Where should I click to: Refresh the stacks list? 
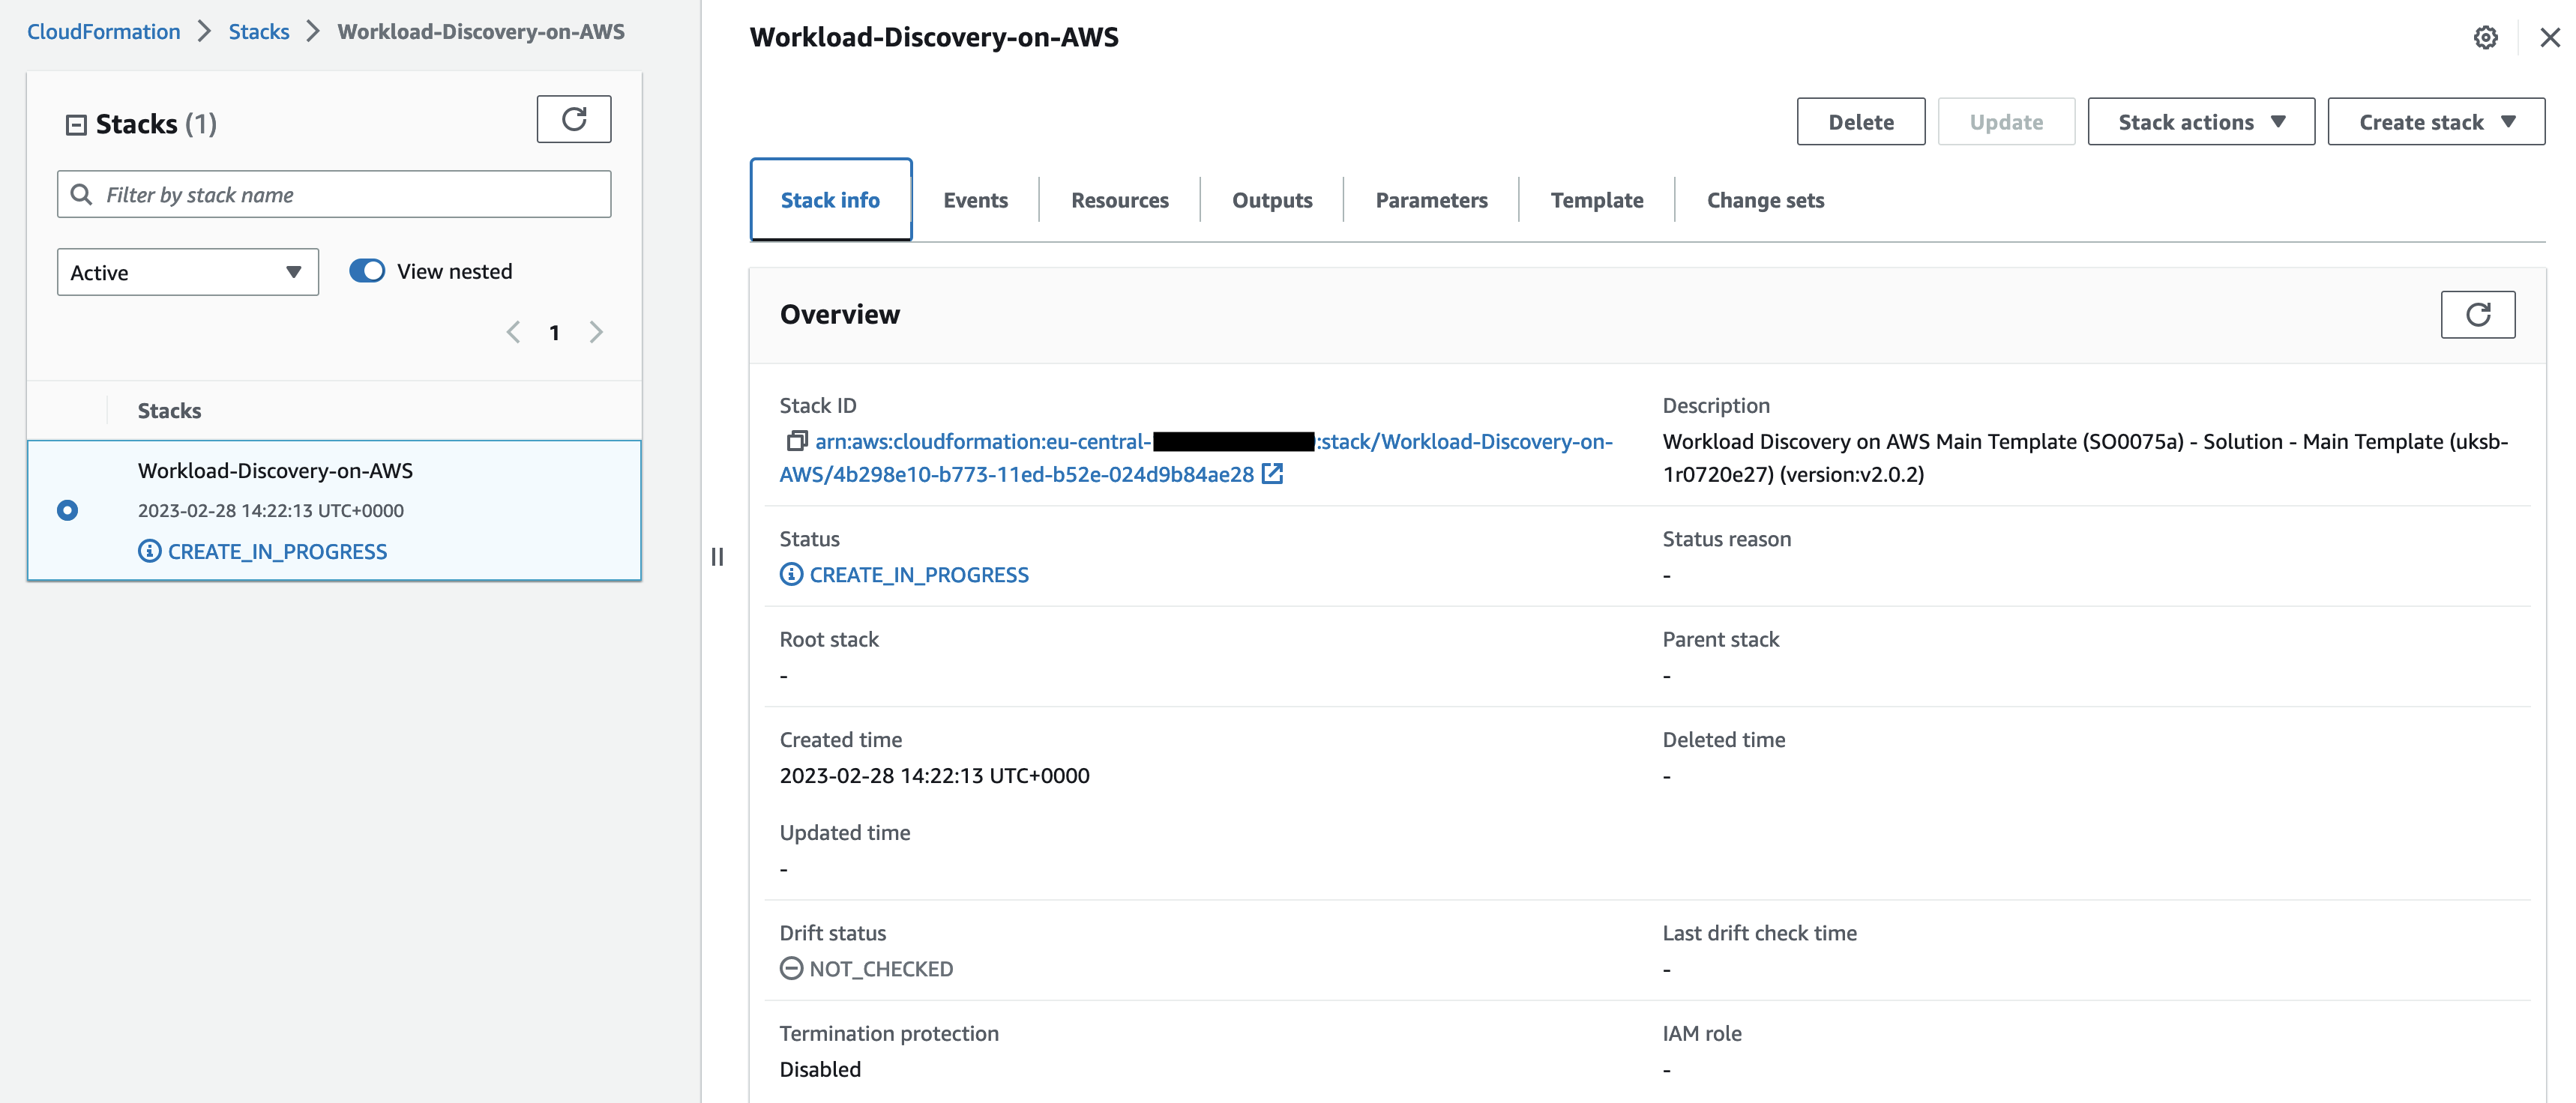[573, 119]
